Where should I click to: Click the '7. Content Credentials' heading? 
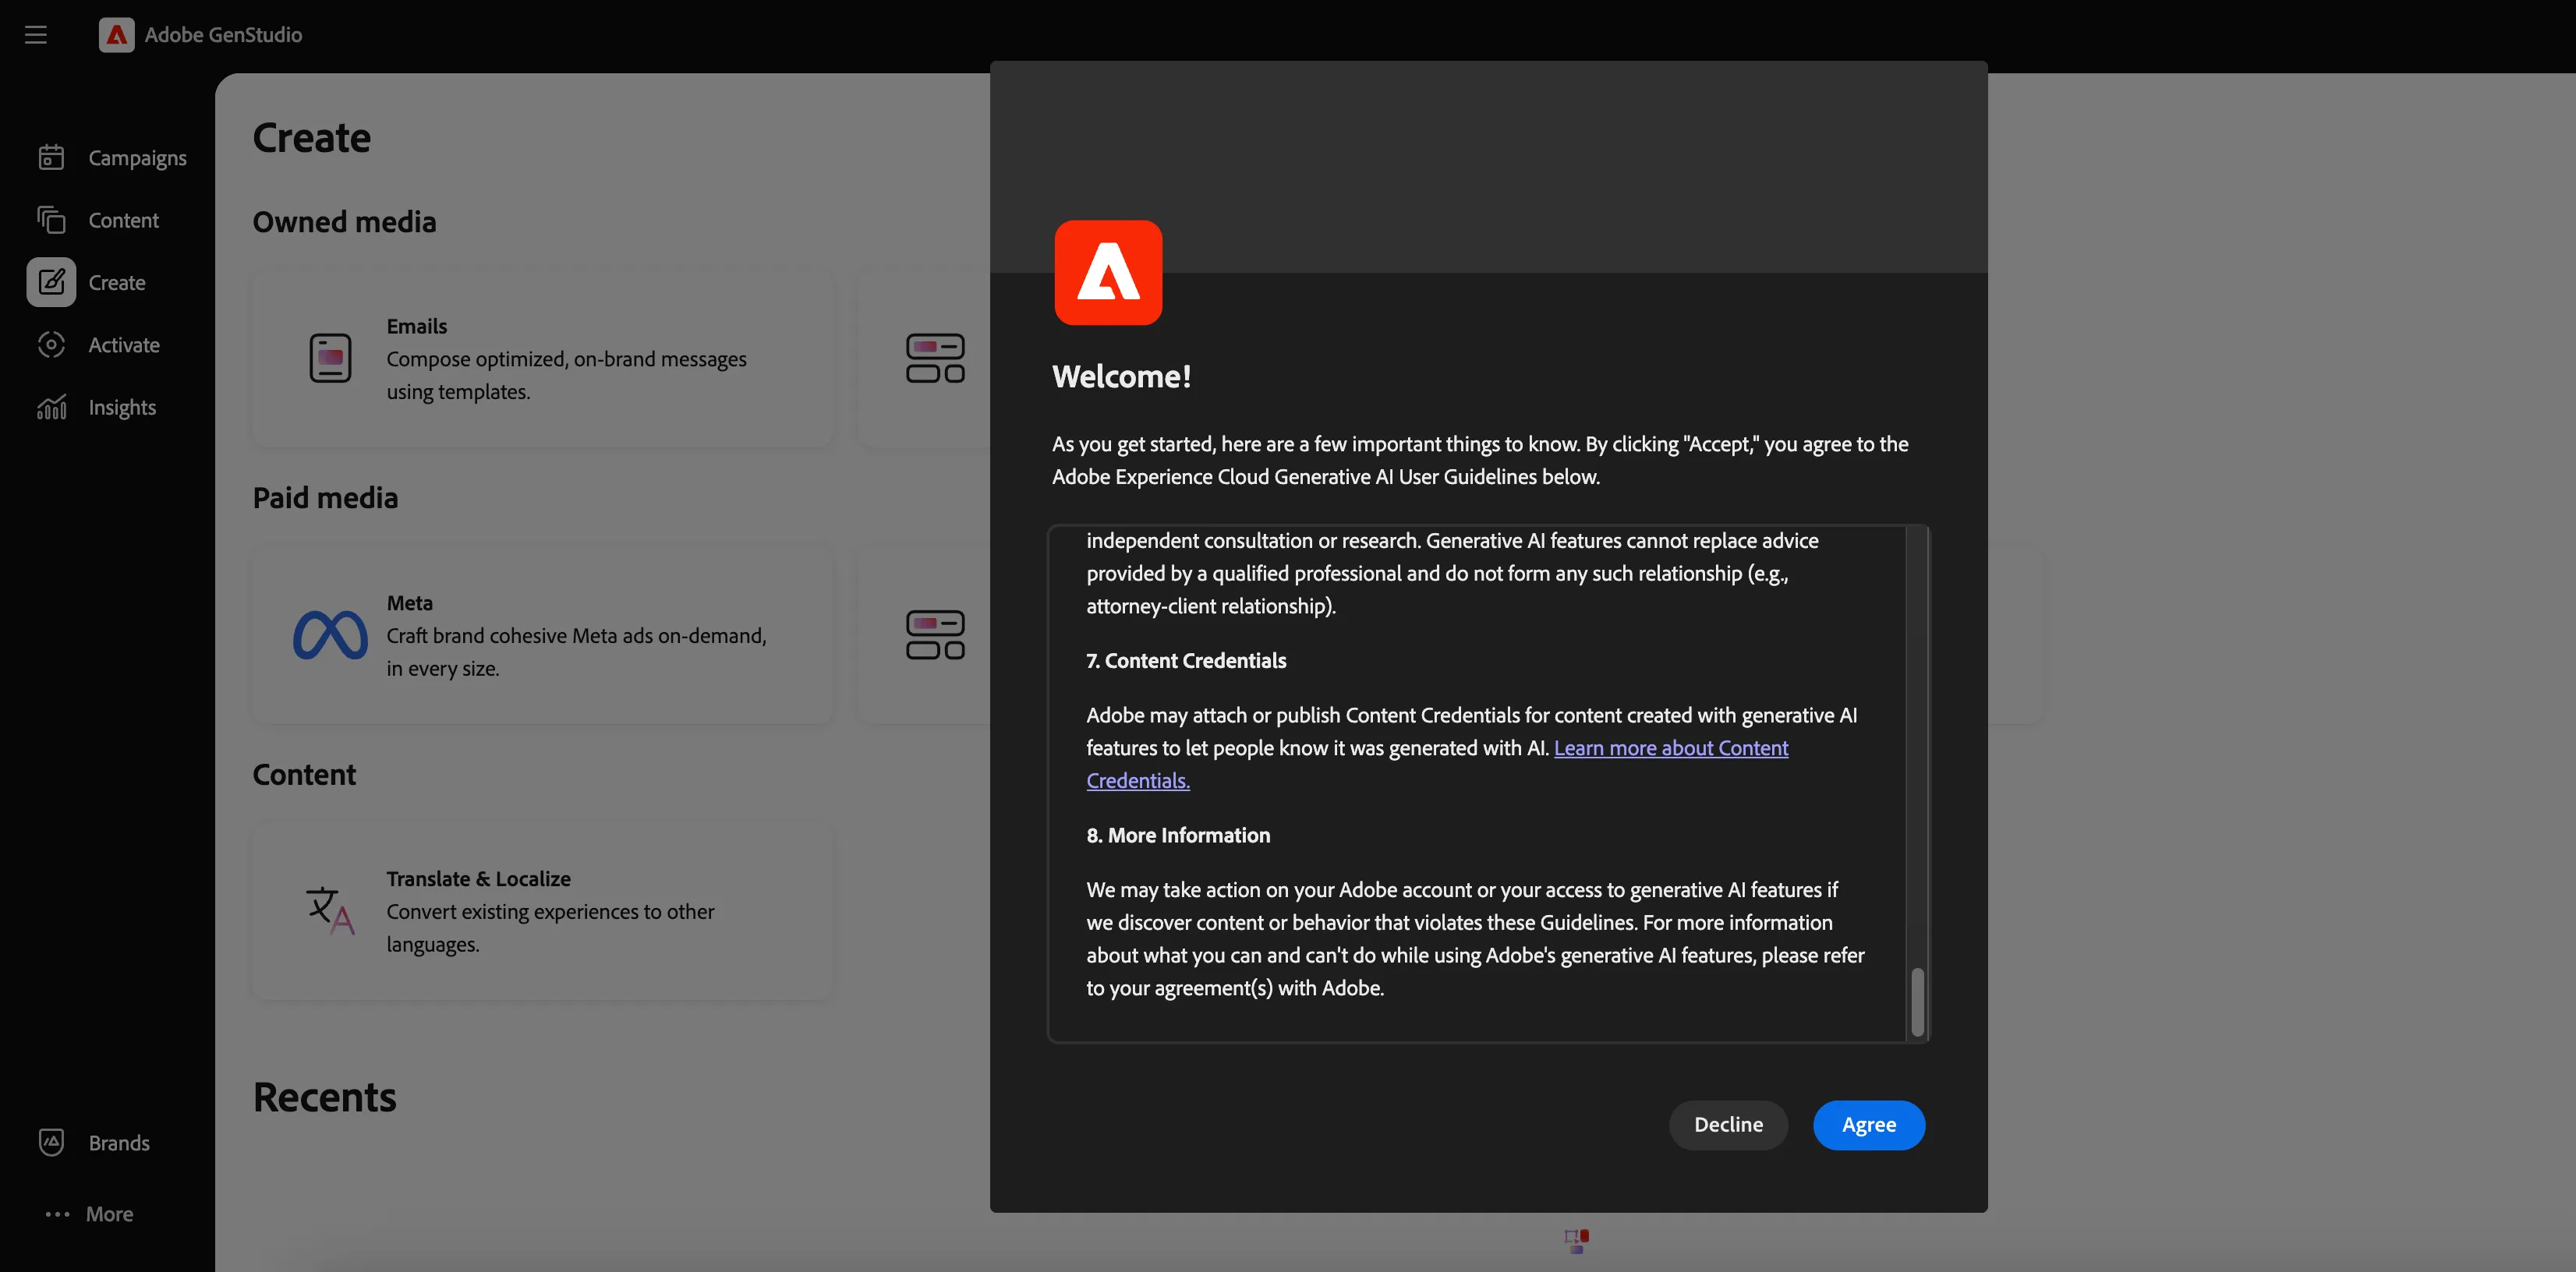tap(1186, 661)
